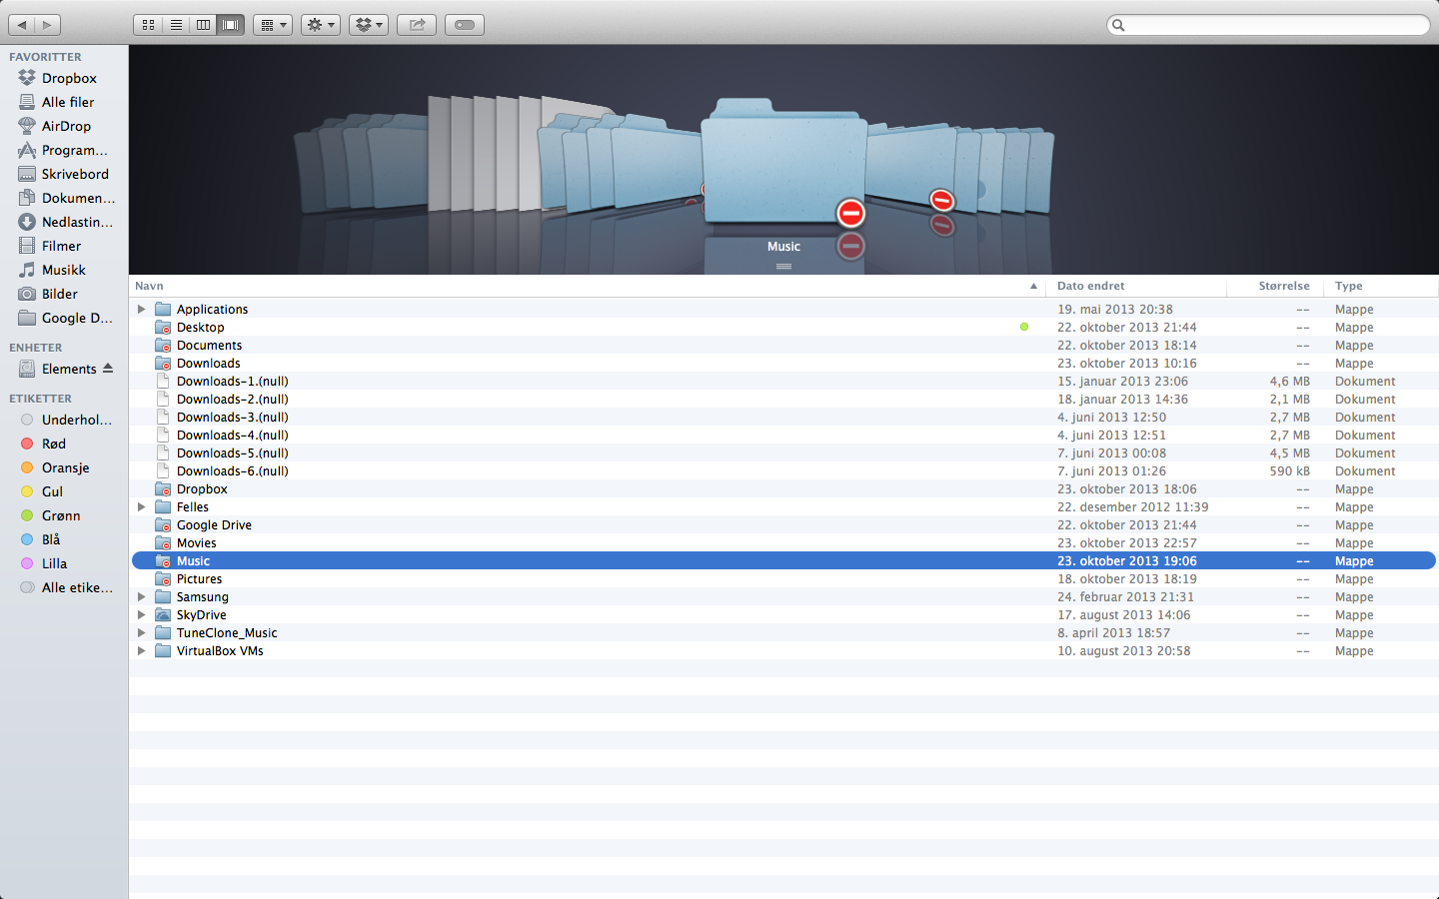
Task: Open Musikk in the sidebar
Action: point(64,270)
